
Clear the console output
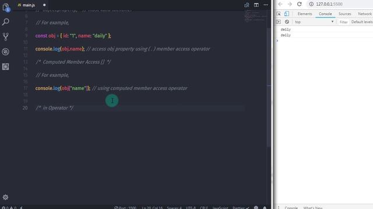287,22
